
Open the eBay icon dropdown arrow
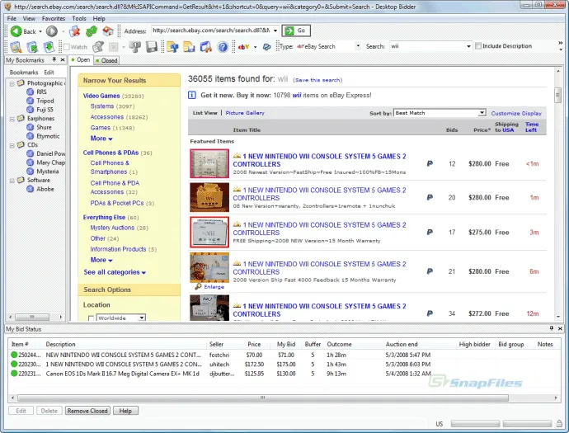click(x=255, y=47)
